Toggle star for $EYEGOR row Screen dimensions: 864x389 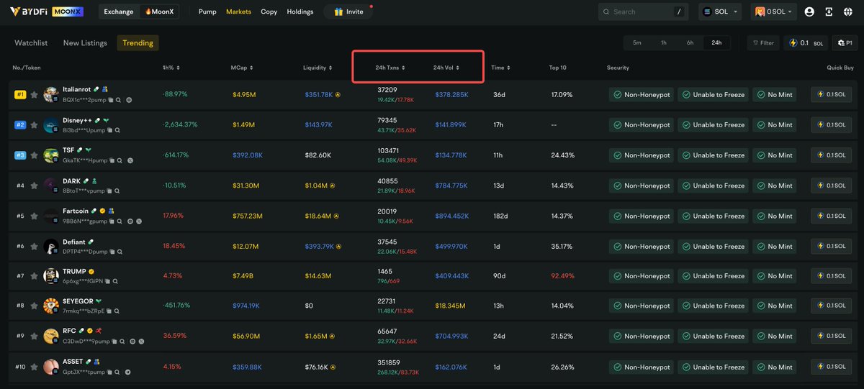[x=34, y=306]
